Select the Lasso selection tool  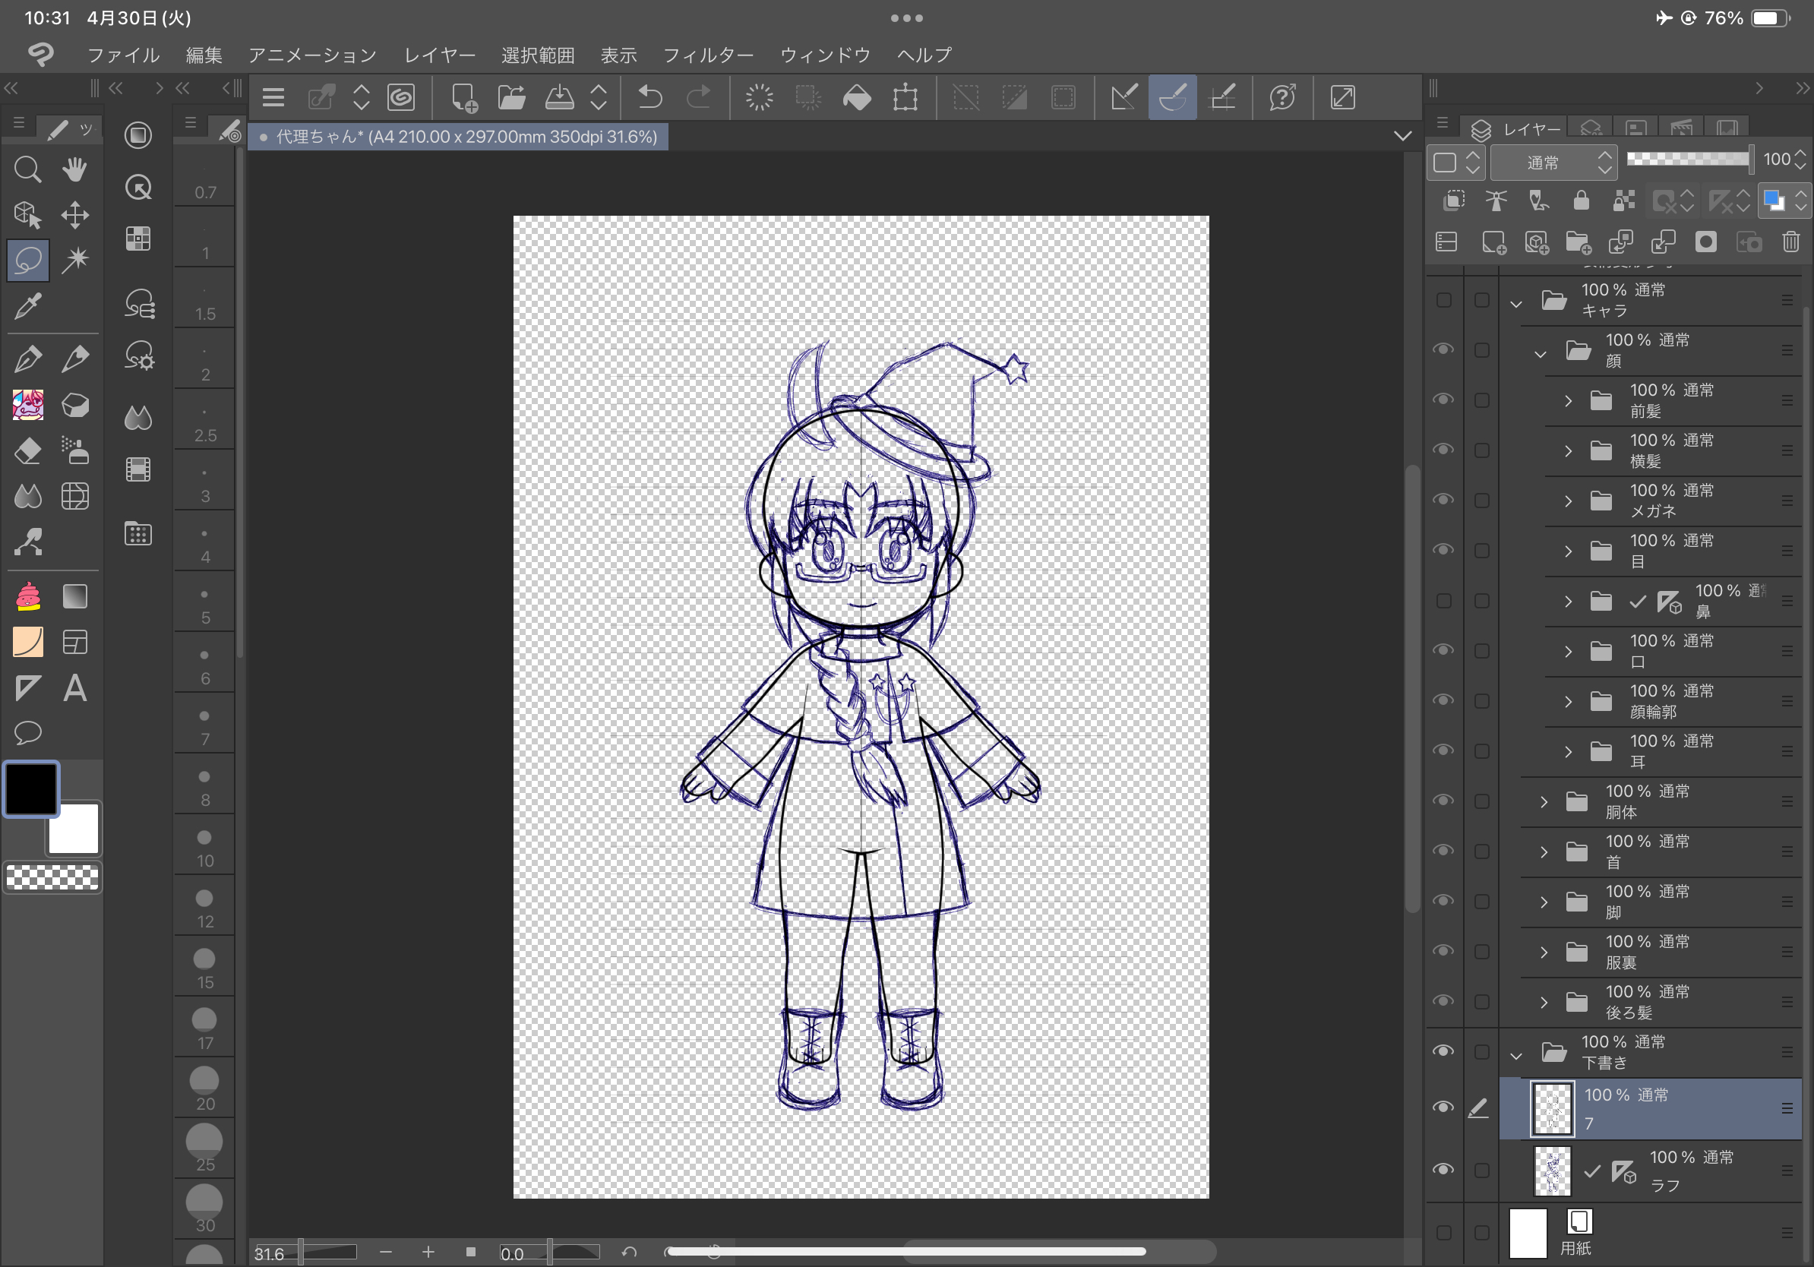tap(27, 260)
